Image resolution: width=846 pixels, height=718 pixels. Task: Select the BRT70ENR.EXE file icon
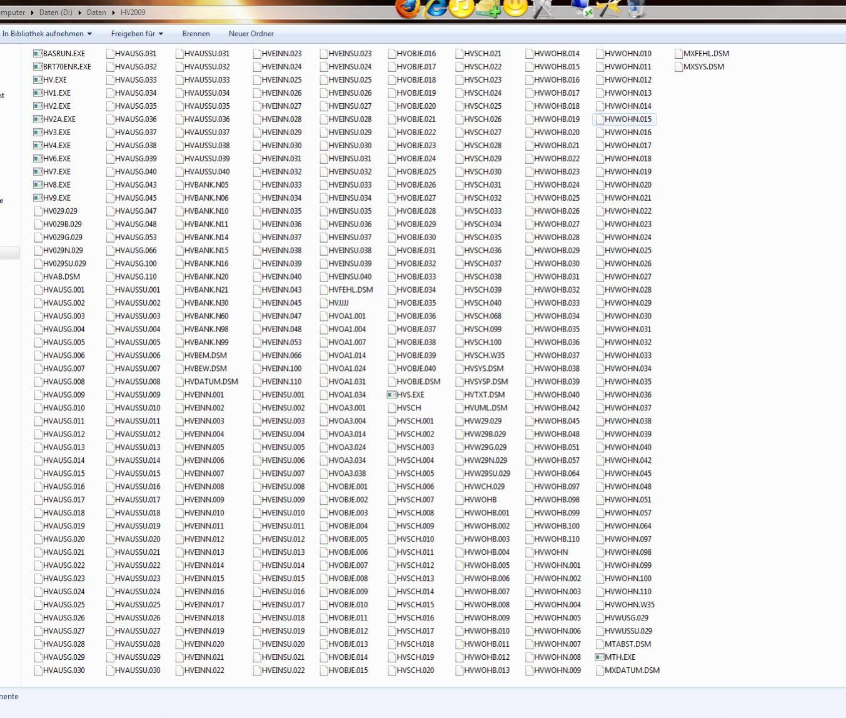click(38, 67)
